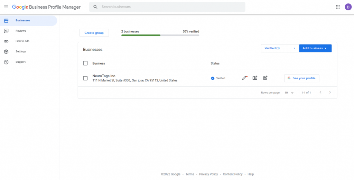Click the 1-1 of 1 pagination text

pos(306,93)
